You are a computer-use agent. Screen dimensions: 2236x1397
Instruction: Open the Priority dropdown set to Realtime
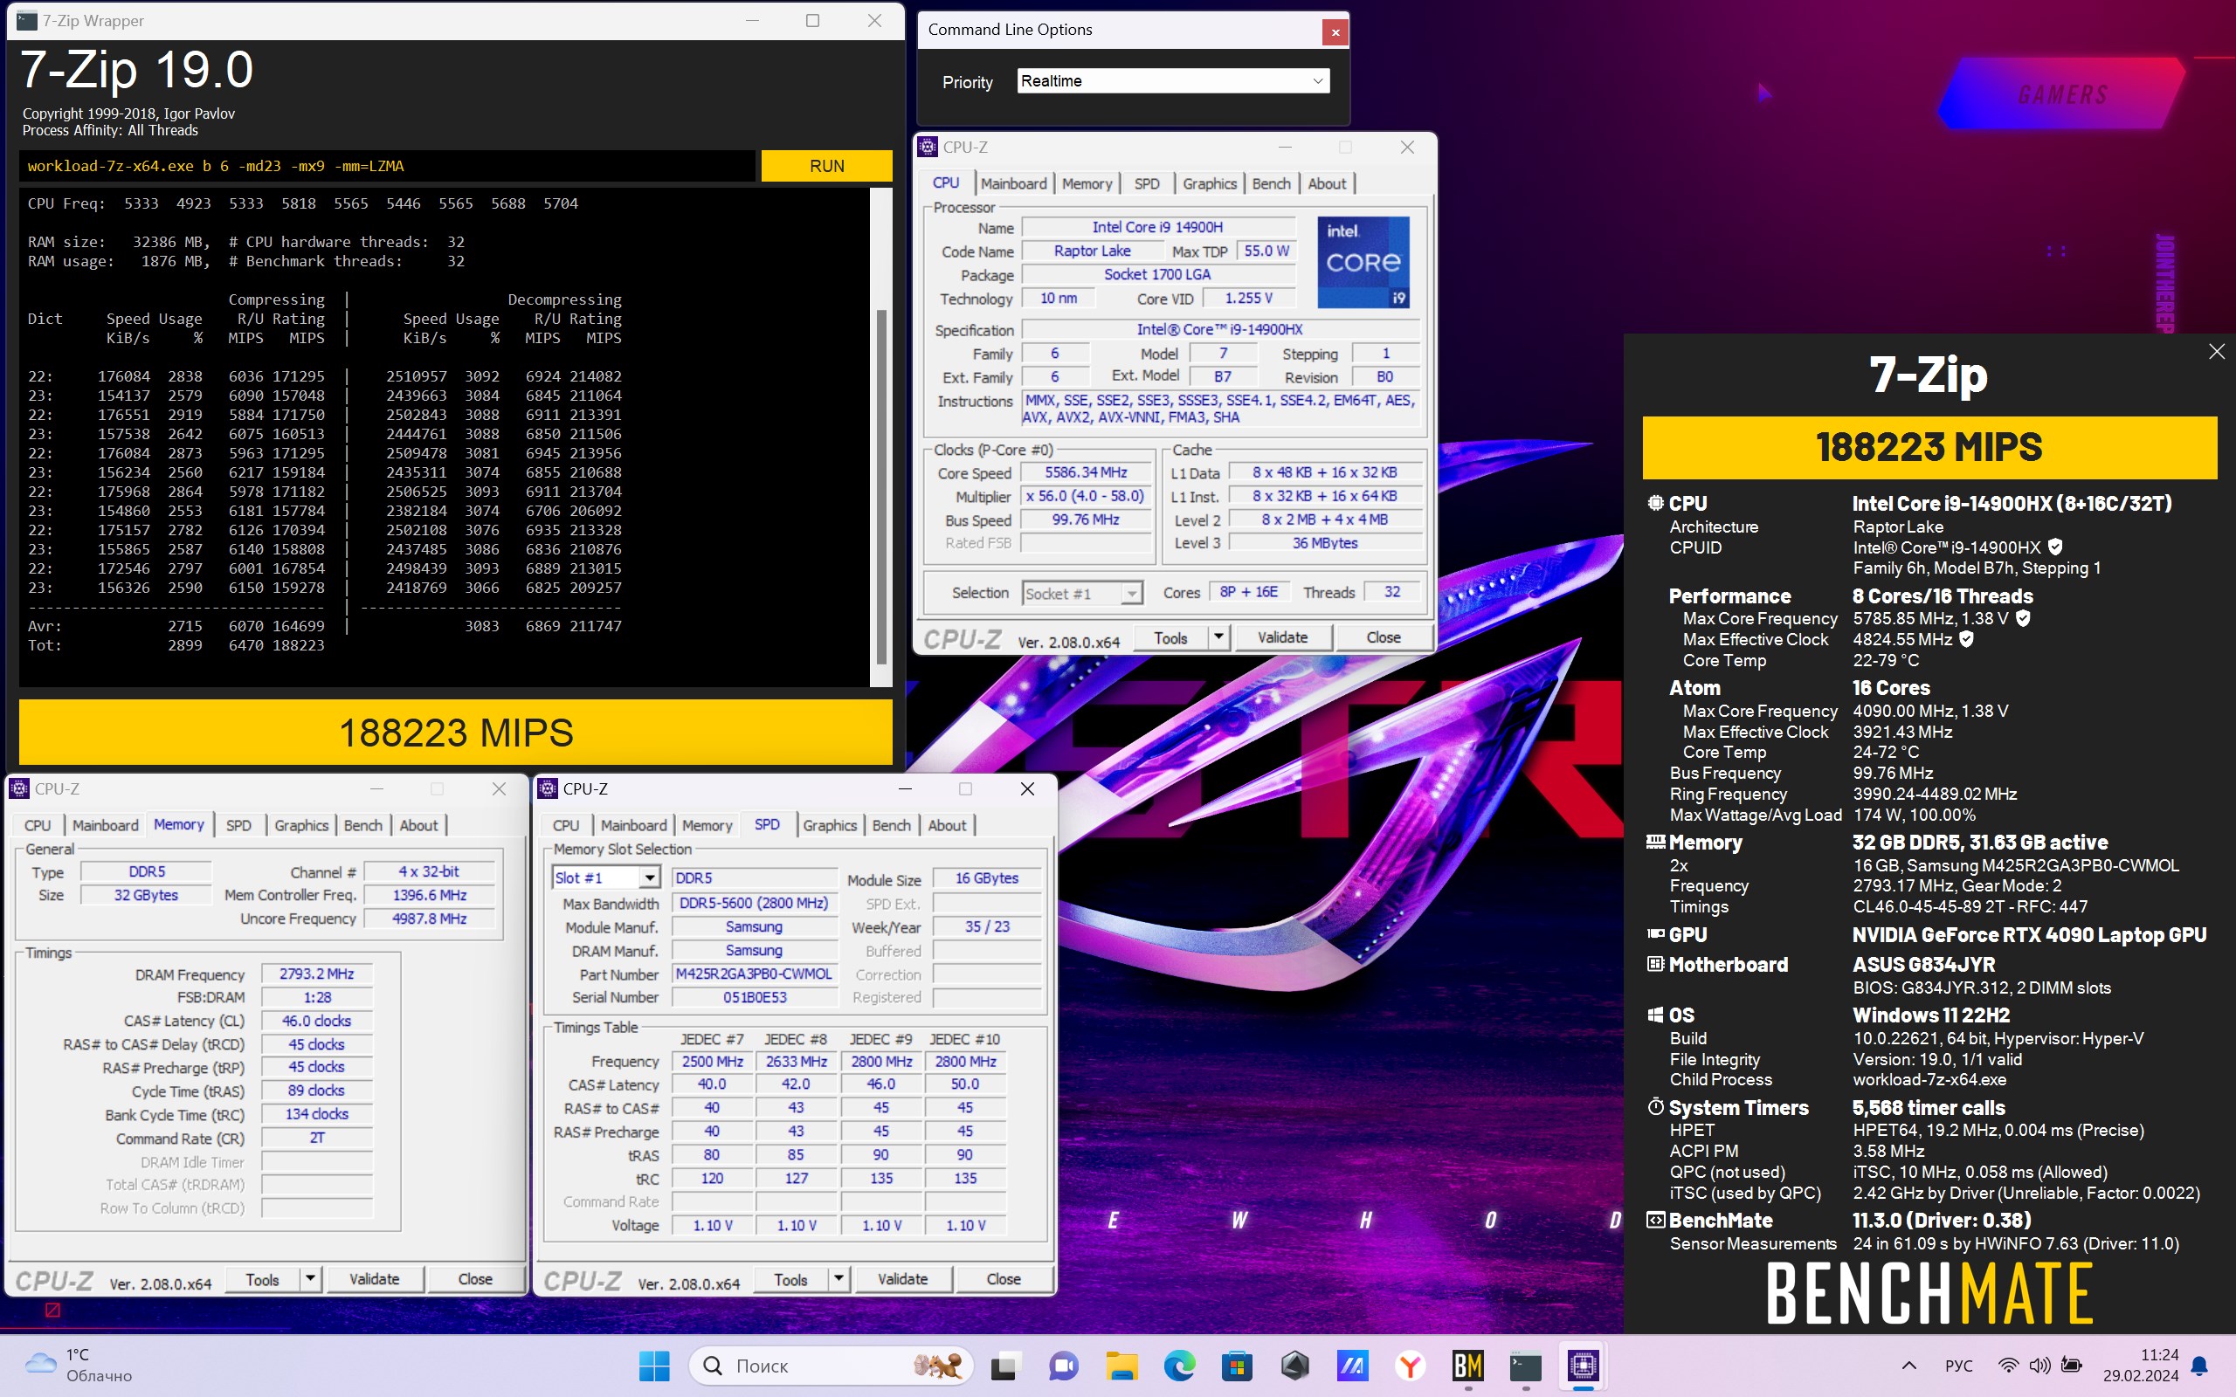tap(1173, 81)
